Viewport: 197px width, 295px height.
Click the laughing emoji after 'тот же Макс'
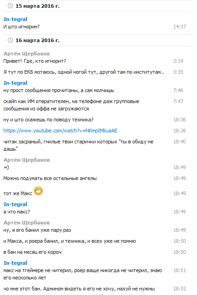[x=38, y=191]
